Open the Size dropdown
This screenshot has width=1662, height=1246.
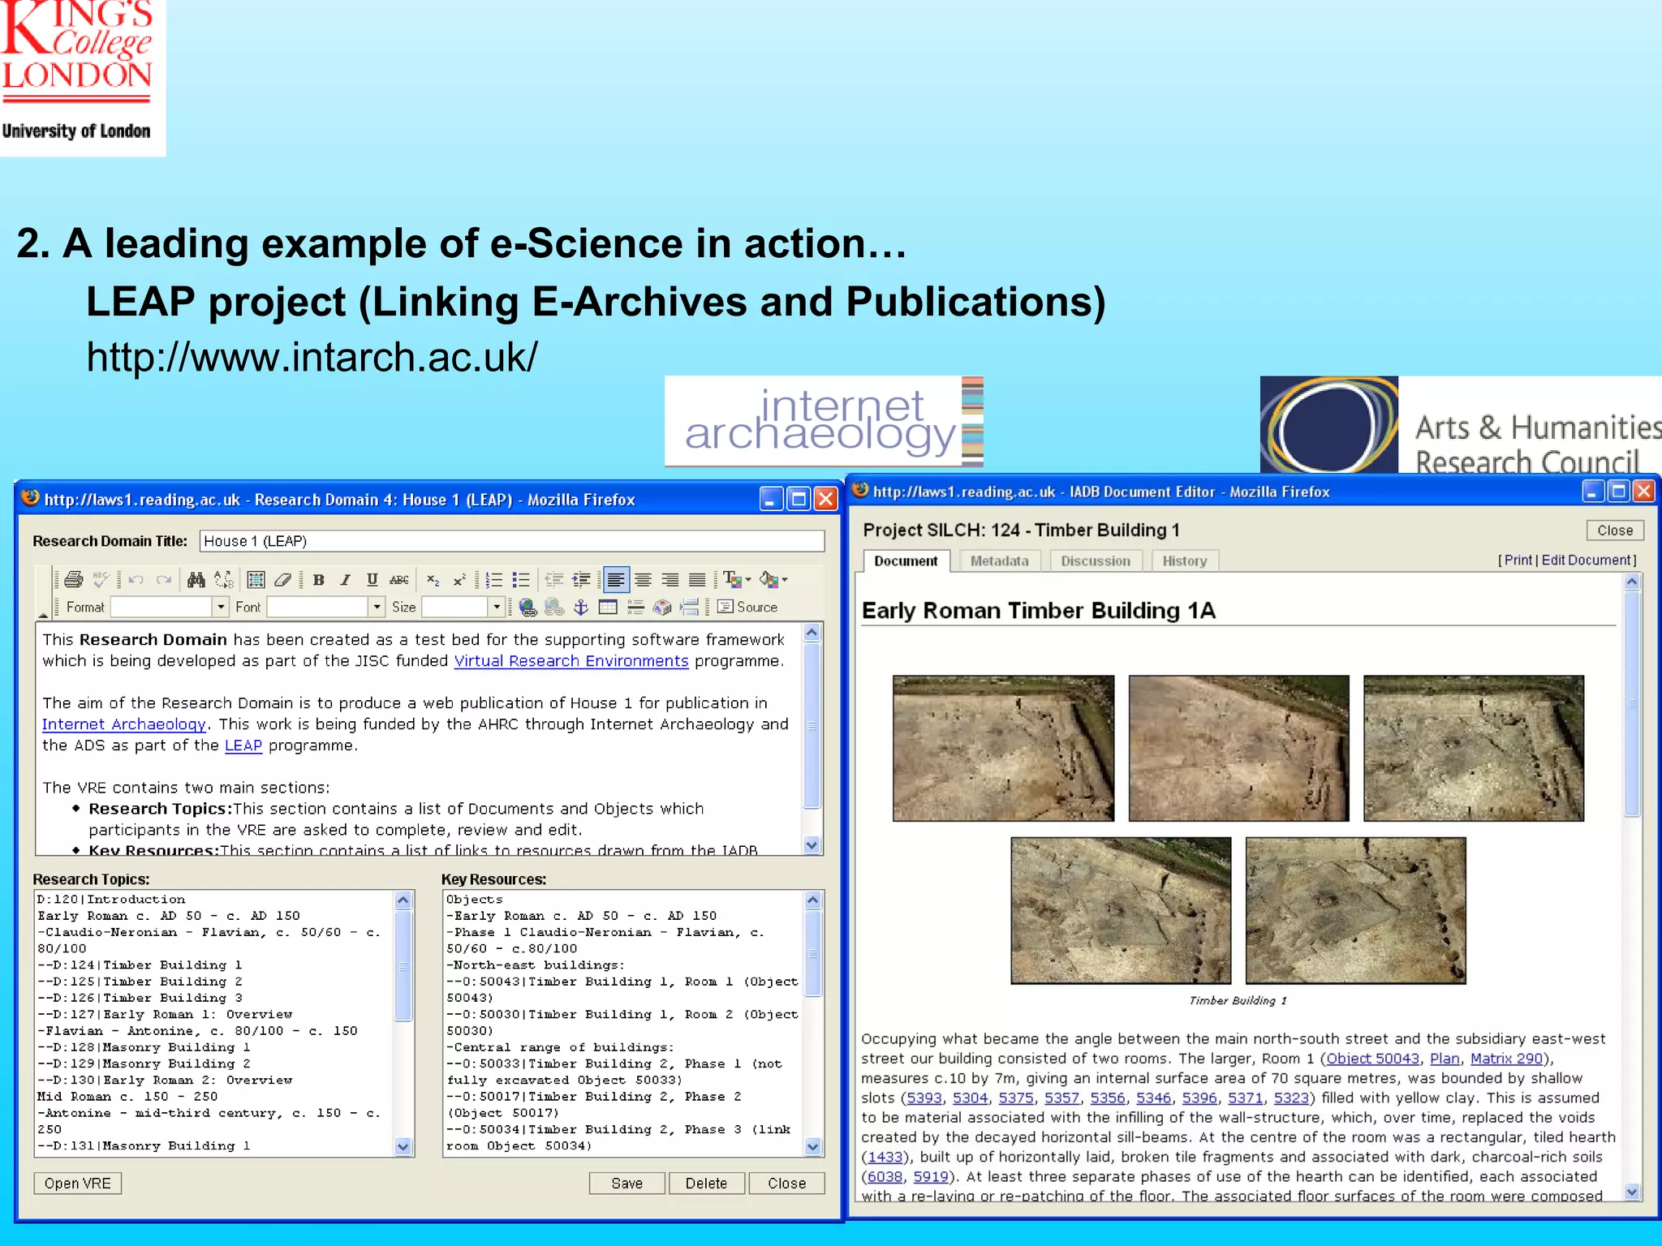coord(463,607)
